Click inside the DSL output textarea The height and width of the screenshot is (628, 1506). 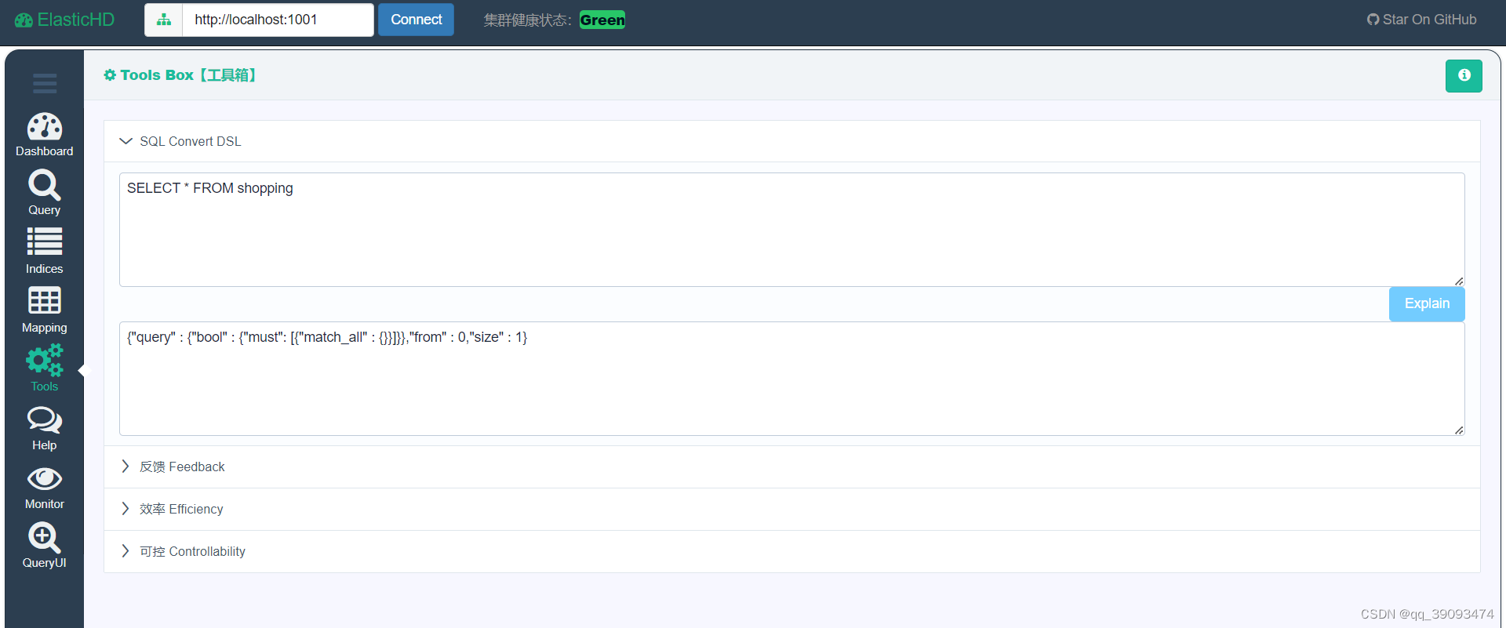click(792, 379)
